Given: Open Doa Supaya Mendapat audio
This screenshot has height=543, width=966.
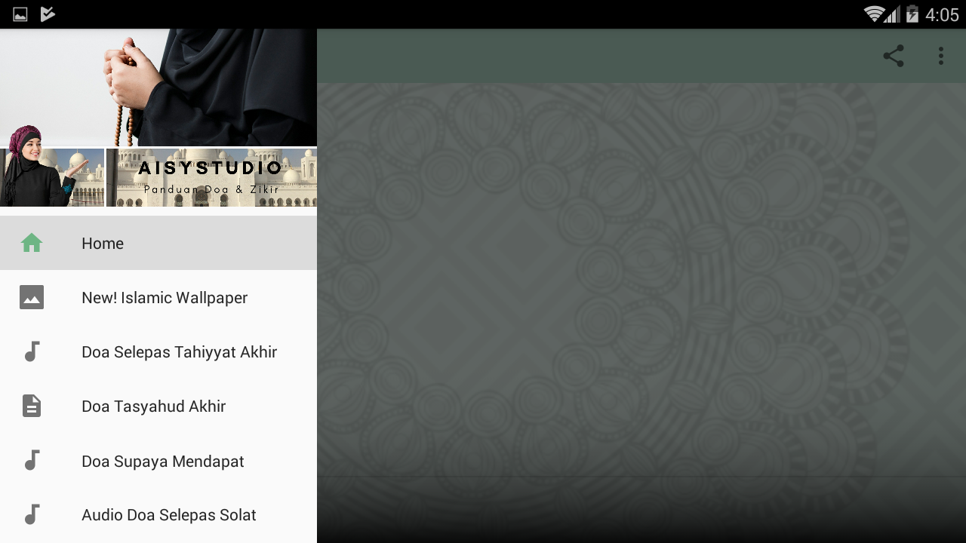Looking at the screenshot, I should pos(158,460).
